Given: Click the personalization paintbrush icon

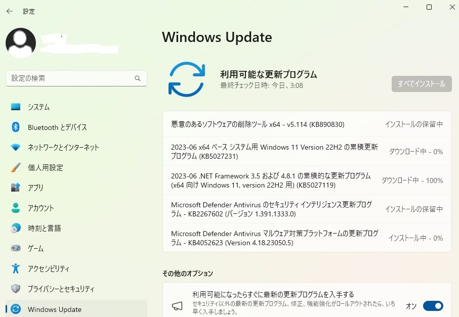Looking at the screenshot, I should point(16,167).
